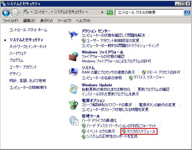The width and height of the screenshot is (192, 150).
Task: Open アクション センター heading
Action: pos(96,31)
